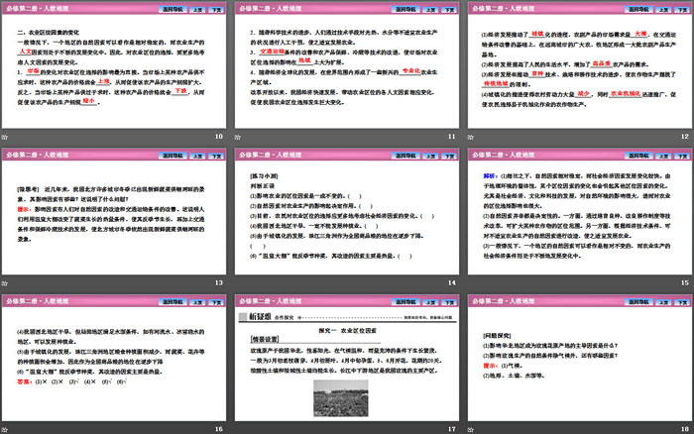Click the animation star icon below slide 11
694x434 pixels.
coord(239,136)
